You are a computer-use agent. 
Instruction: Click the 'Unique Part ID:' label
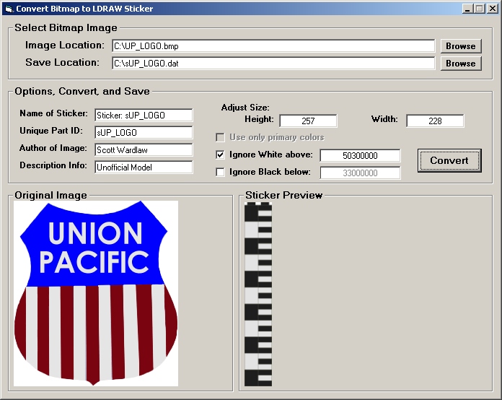click(51, 131)
